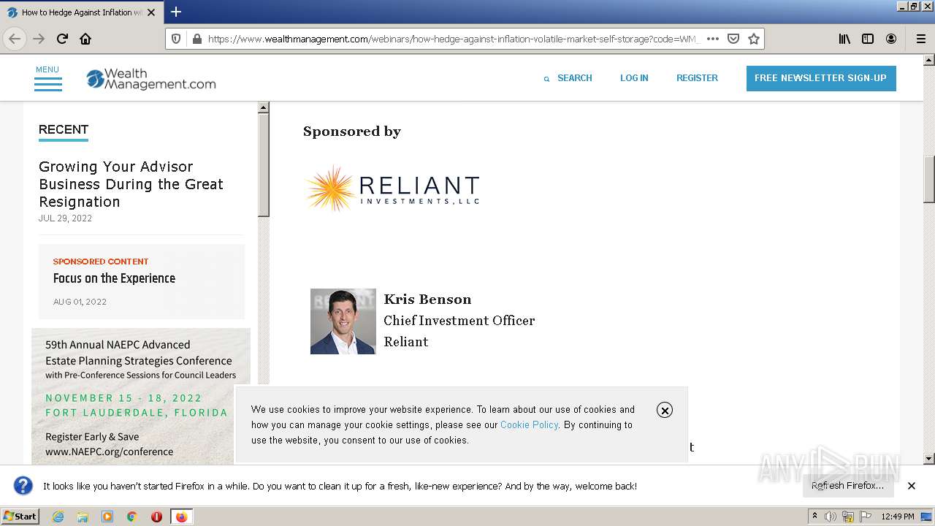
Task: Show hidden system tray icons
Action: (x=814, y=517)
